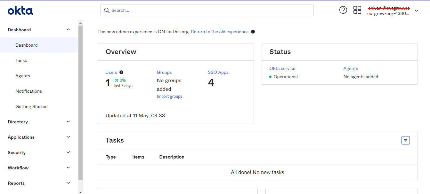Expand the Reports section
This screenshot has width=430, height=194.
[x=39, y=183]
